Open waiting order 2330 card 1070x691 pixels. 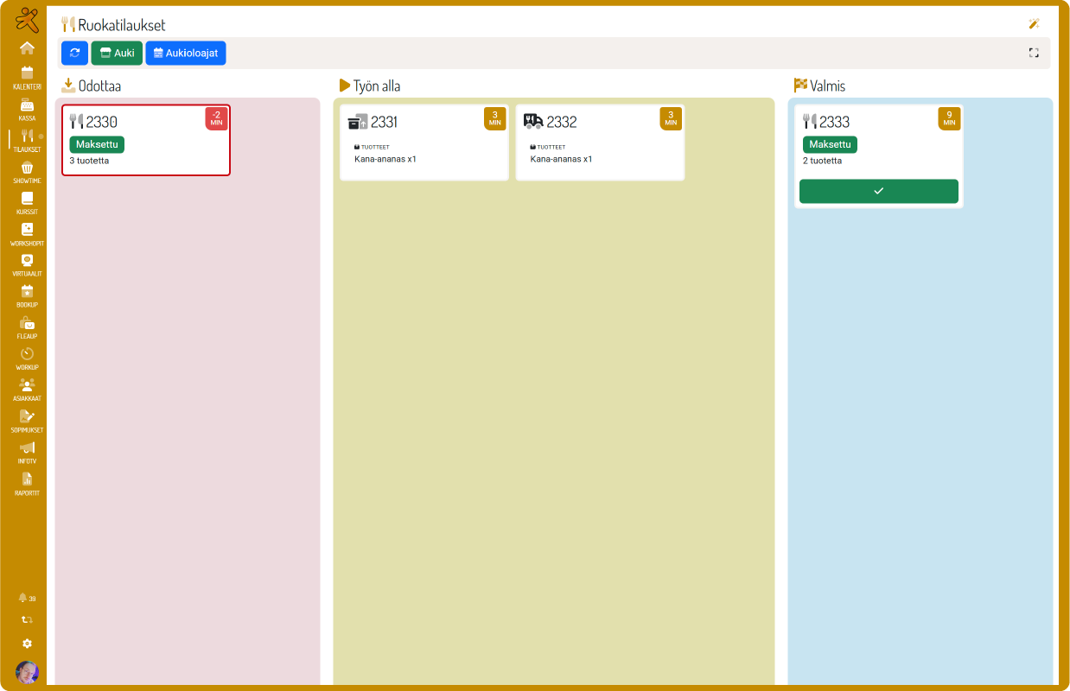(x=145, y=140)
